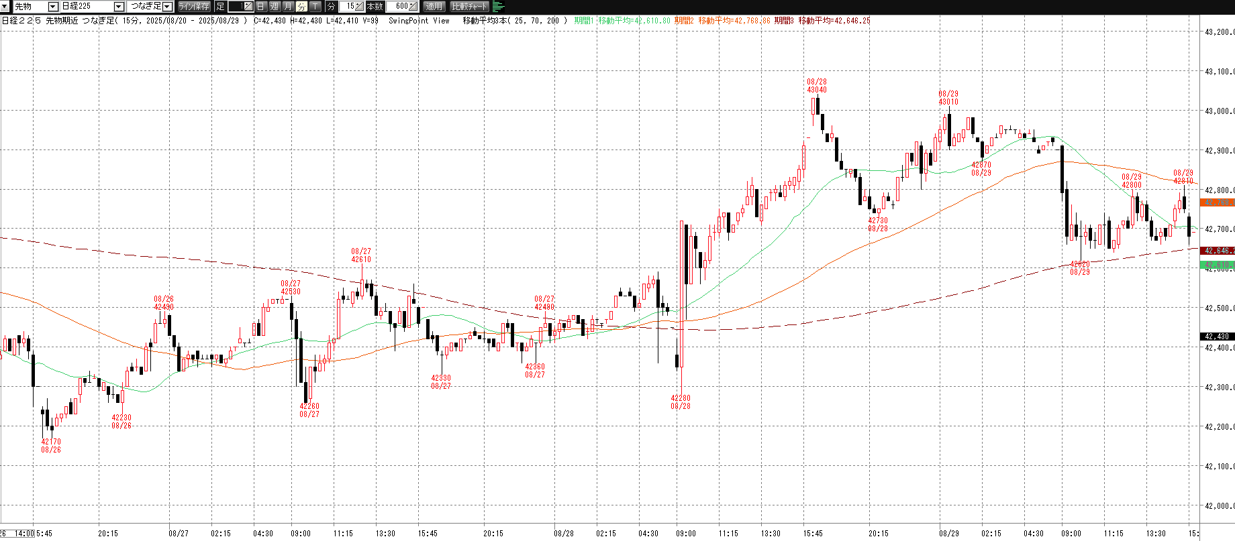Open calculator icon beside the 足 field

248,6
